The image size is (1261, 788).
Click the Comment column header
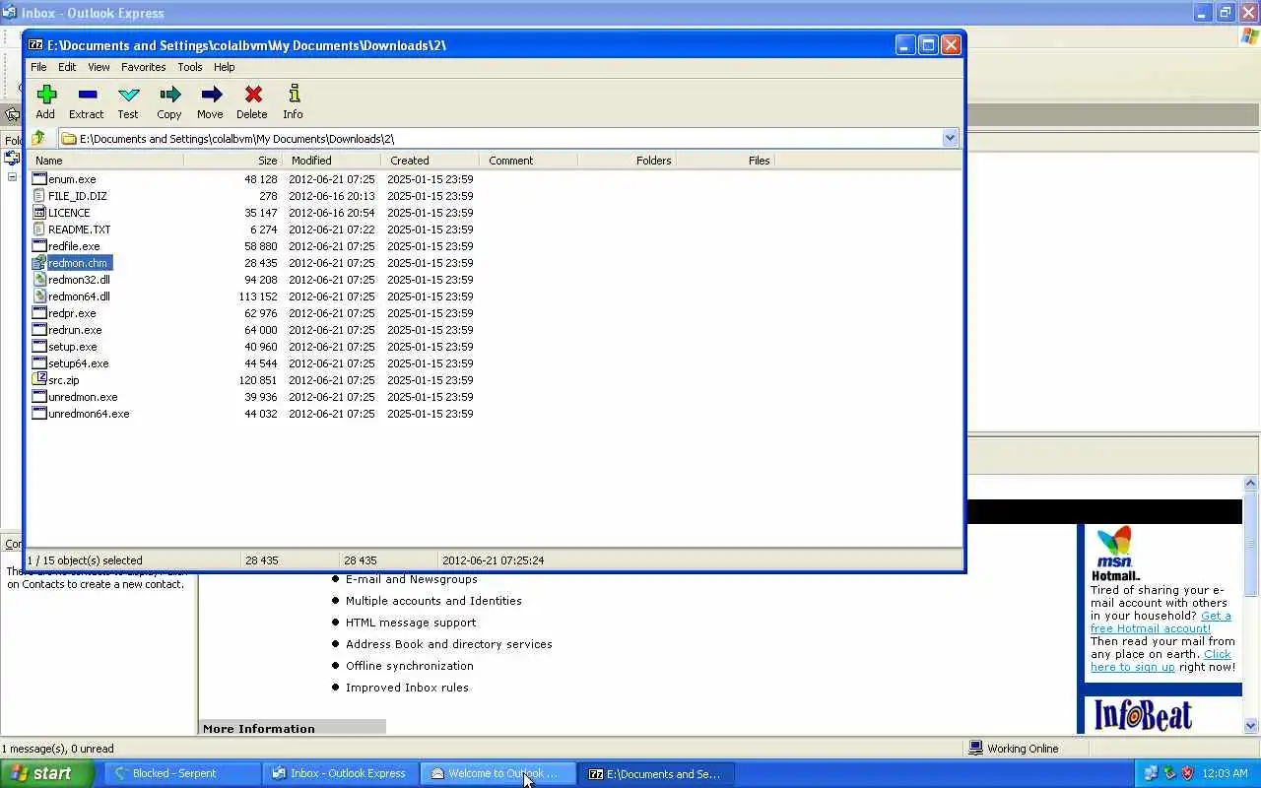click(529, 161)
